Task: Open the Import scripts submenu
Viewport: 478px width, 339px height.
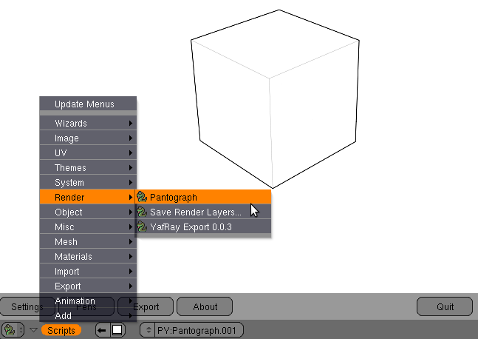Action: [x=88, y=271]
